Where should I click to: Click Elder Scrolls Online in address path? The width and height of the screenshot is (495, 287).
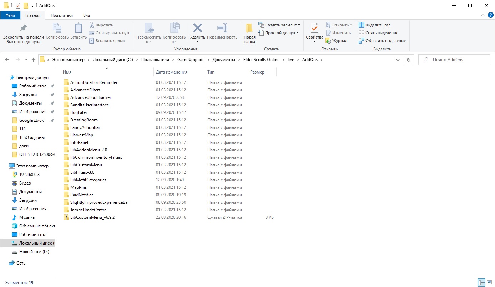261,60
